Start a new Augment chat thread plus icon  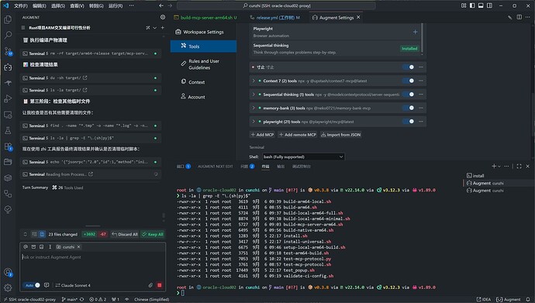162,28
